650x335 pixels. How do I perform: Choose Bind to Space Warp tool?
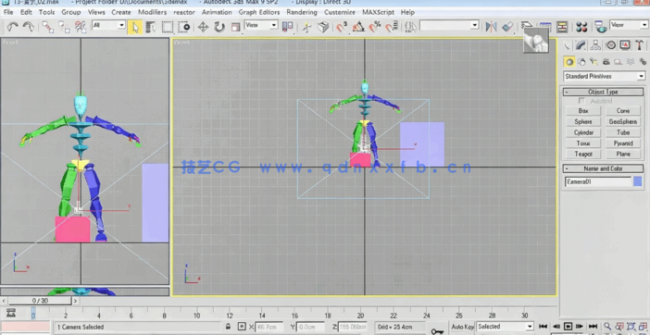point(80,27)
